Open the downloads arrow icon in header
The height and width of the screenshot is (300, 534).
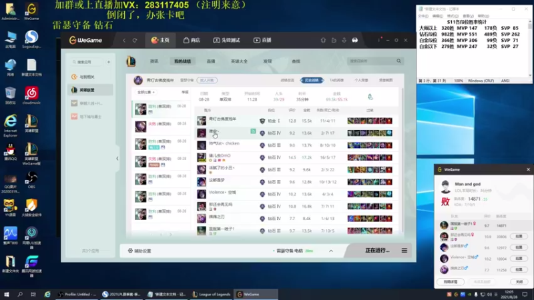(x=344, y=40)
